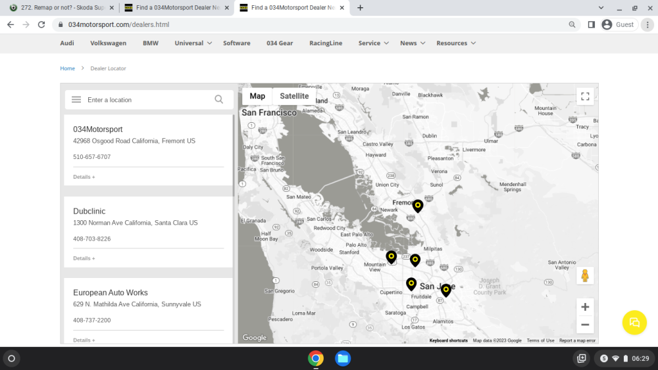Click the Dealer Locator breadcrumb text
The width and height of the screenshot is (658, 370).
click(x=109, y=68)
